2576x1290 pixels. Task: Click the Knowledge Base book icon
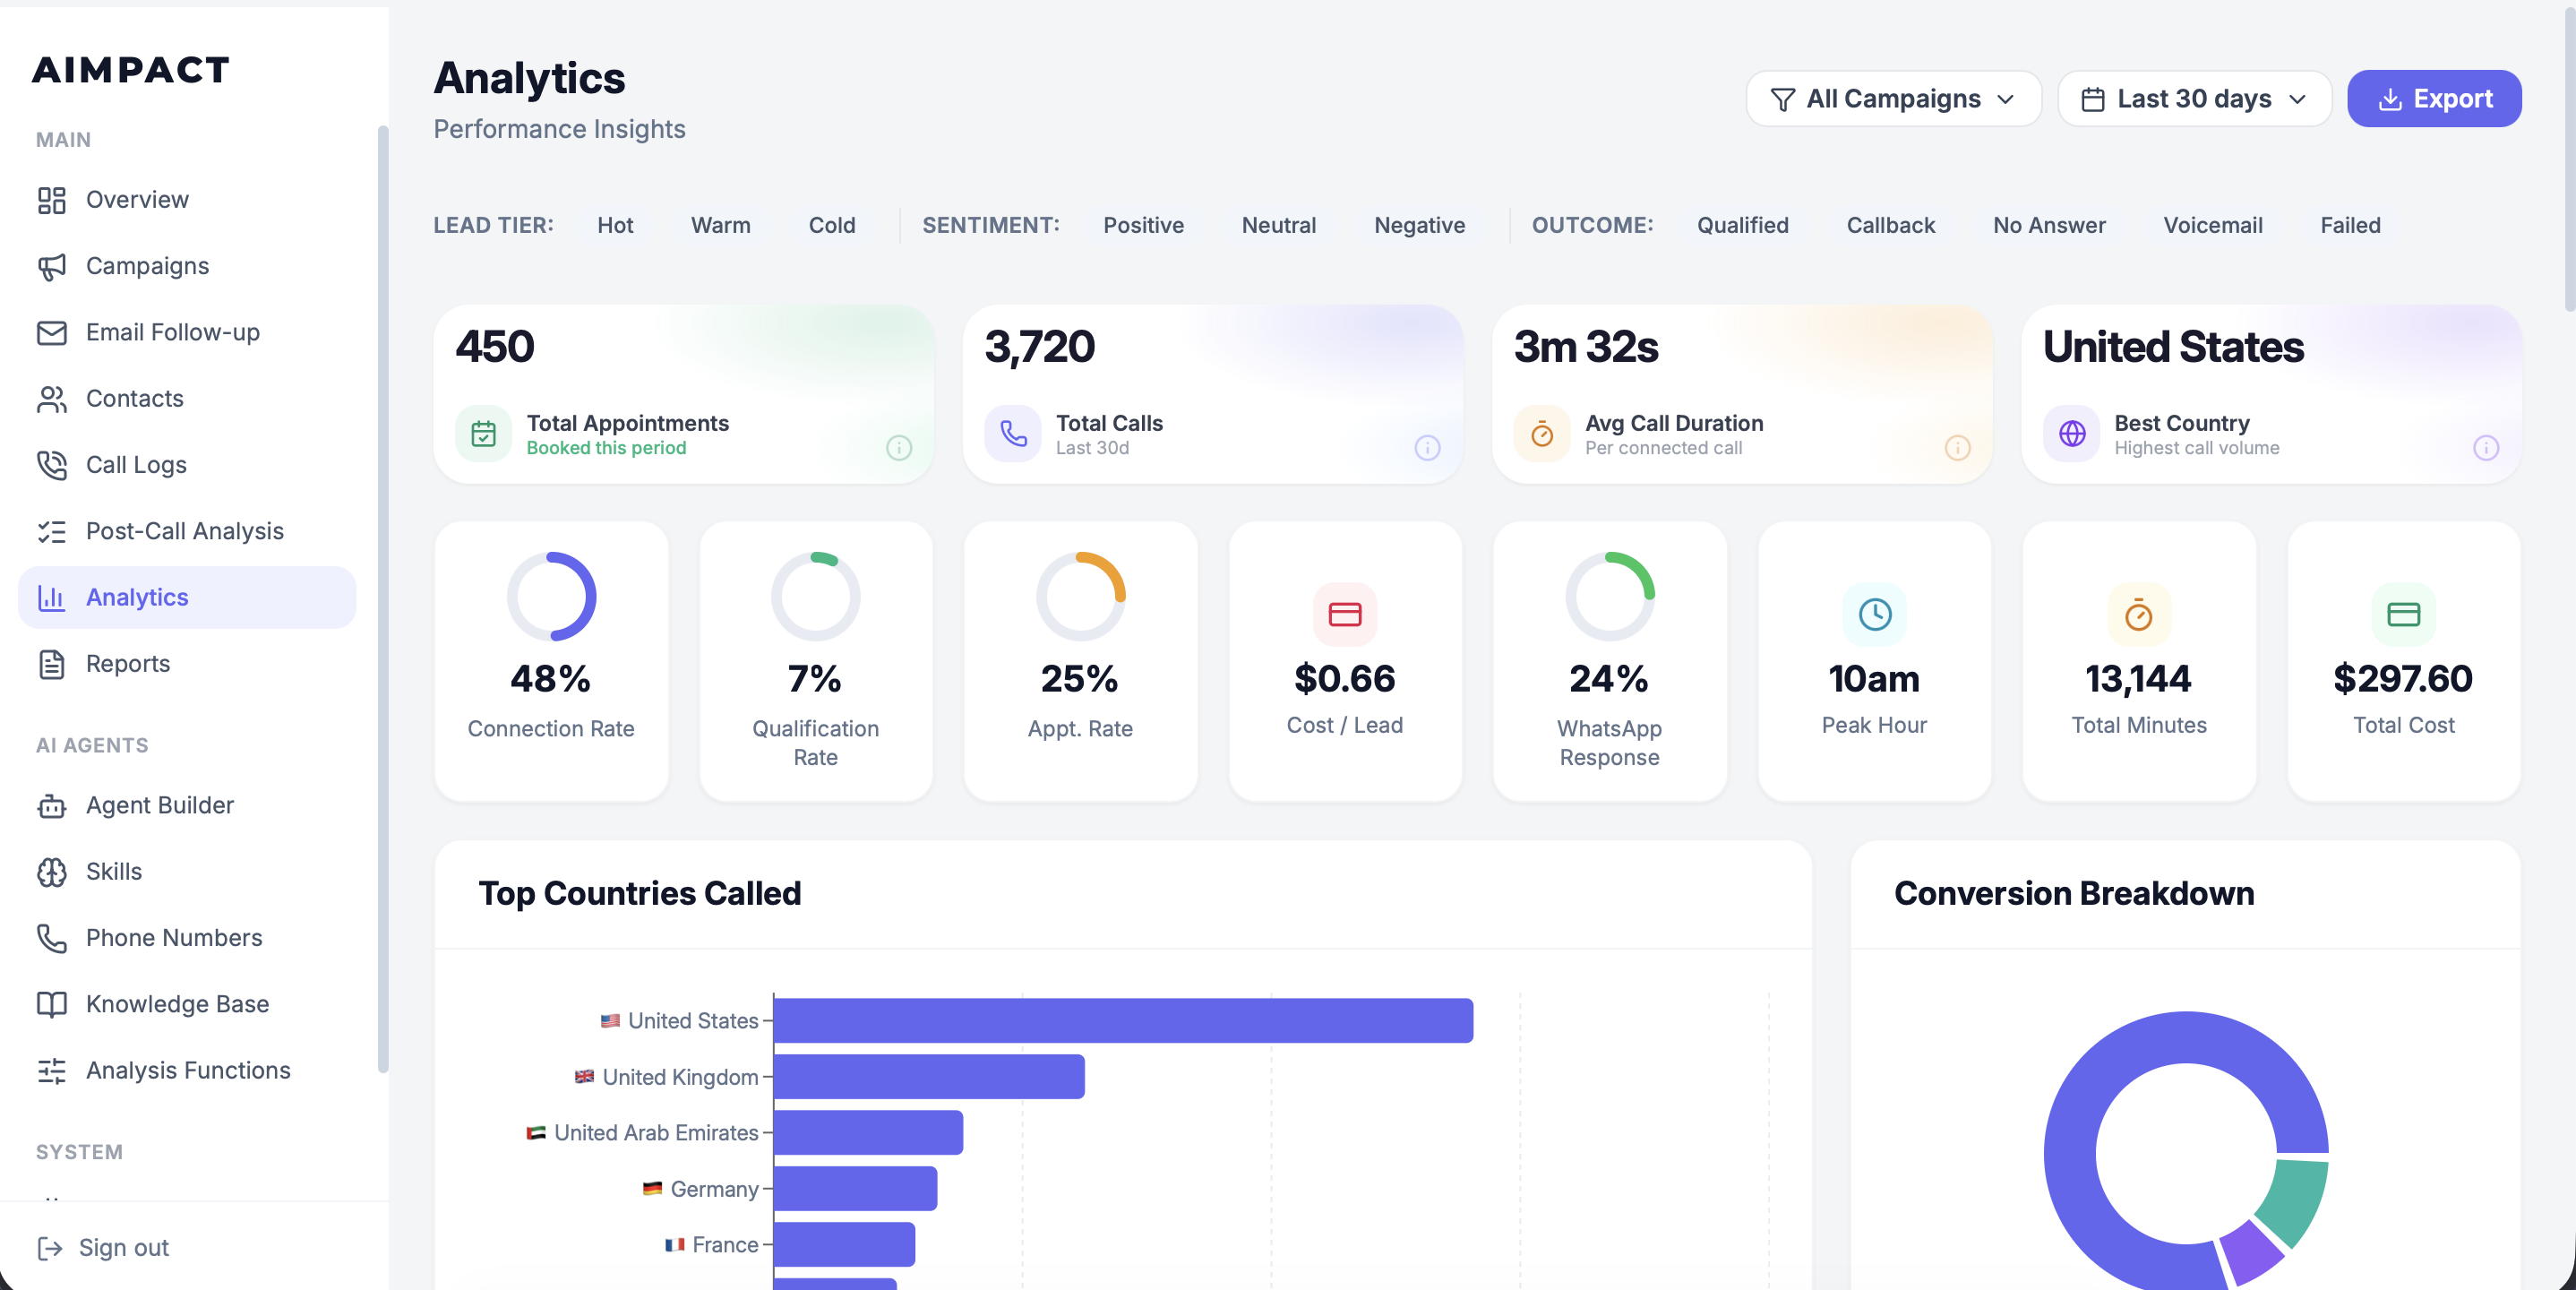pos(52,1004)
